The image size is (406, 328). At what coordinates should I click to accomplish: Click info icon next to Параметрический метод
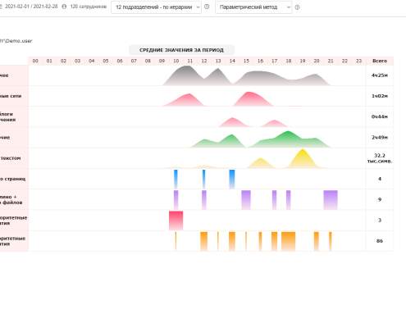pos(297,7)
